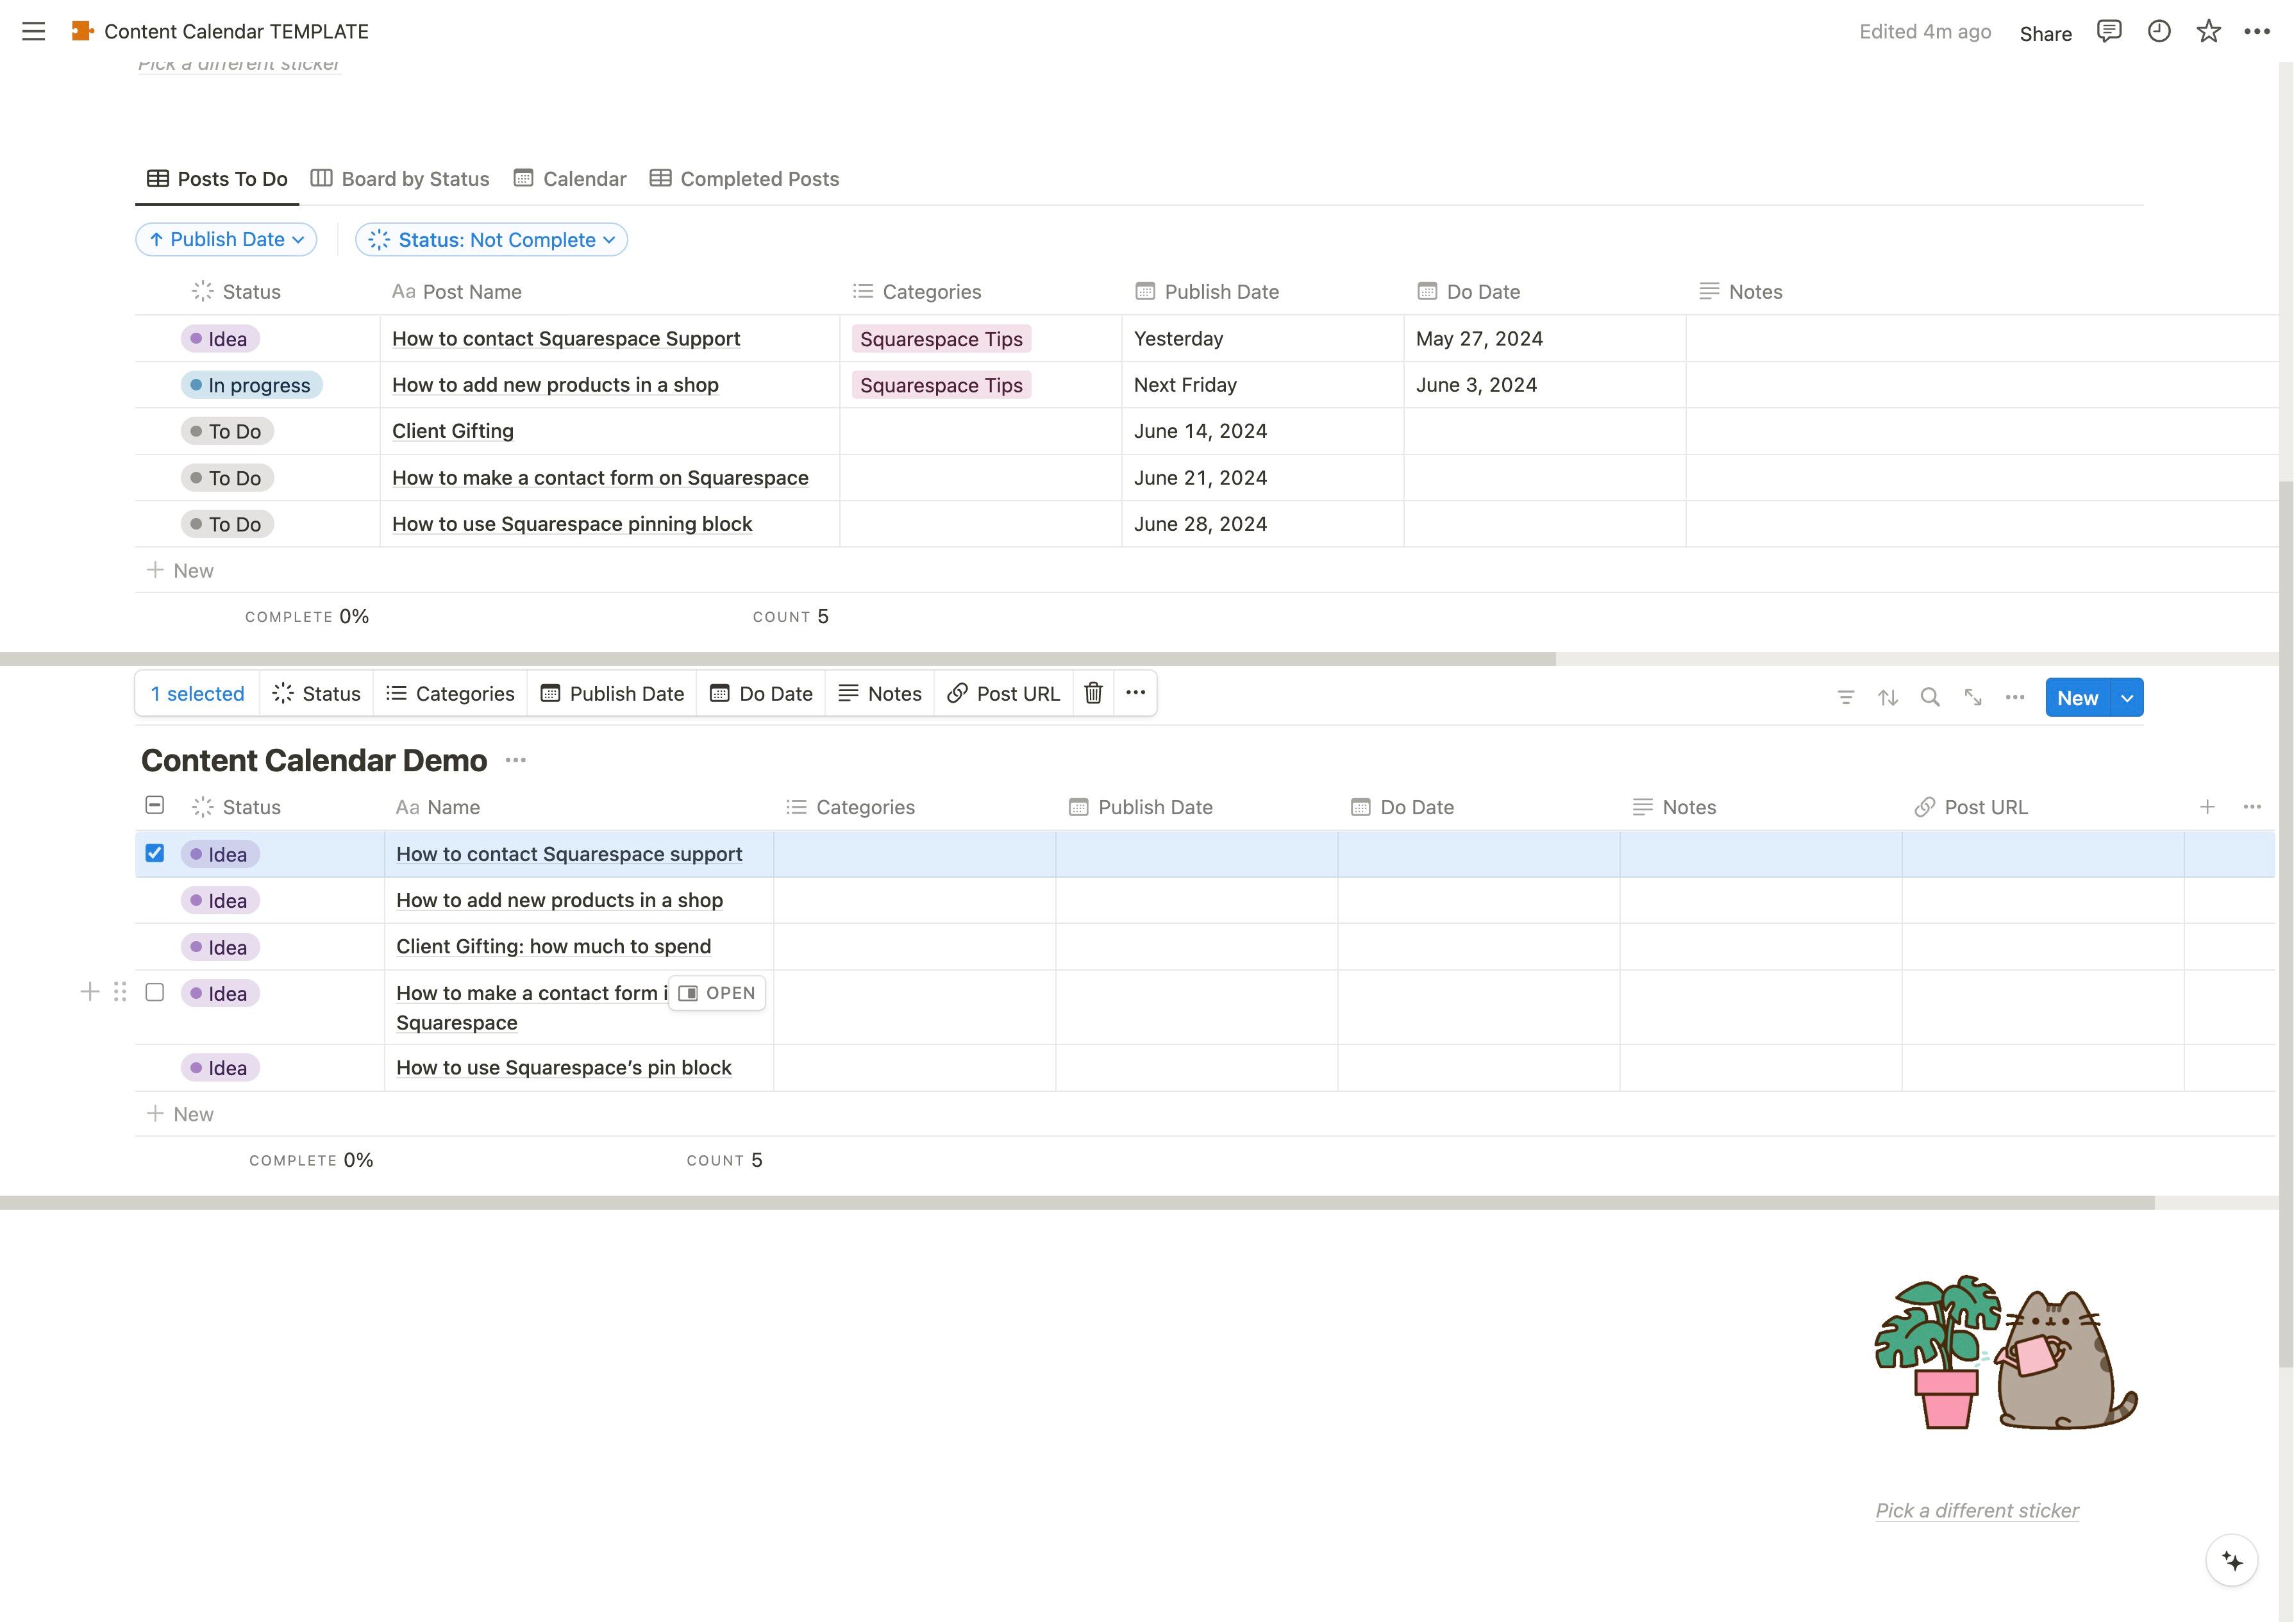Open the Notion AI sparkle button
The image size is (2294, 1622).
pyautogui.click(x=2232, y=1560)
